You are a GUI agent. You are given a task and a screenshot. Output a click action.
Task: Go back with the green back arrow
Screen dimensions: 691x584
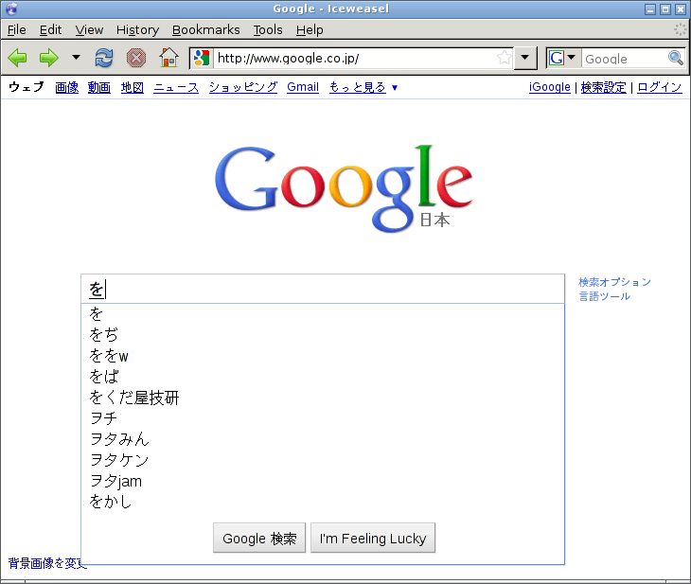(18, 58)
